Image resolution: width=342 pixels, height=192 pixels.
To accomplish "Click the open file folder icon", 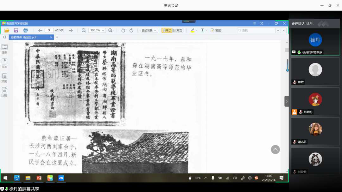I will [x=7, y=30].
